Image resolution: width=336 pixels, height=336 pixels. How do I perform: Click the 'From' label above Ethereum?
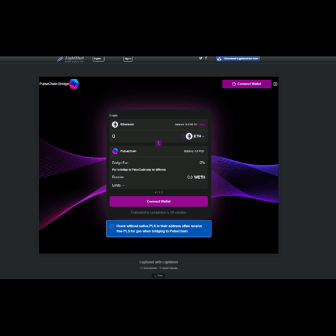click(114, 116)
